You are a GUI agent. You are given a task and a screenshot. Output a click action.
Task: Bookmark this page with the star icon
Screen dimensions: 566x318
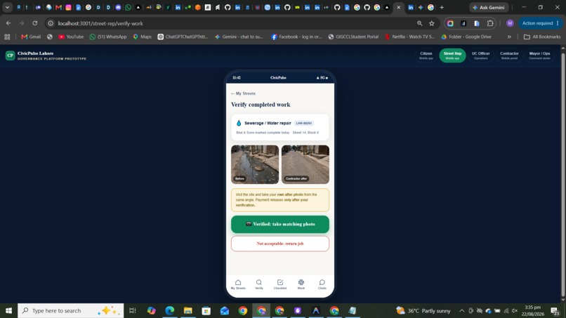432,23
